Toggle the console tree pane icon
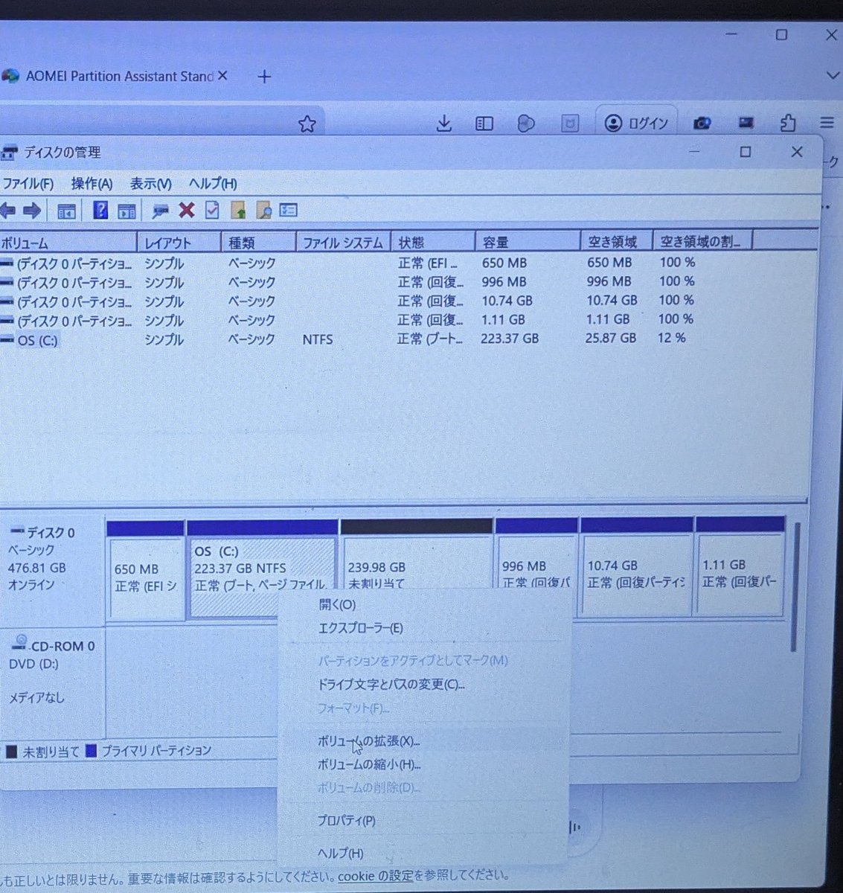 [65, 210]
